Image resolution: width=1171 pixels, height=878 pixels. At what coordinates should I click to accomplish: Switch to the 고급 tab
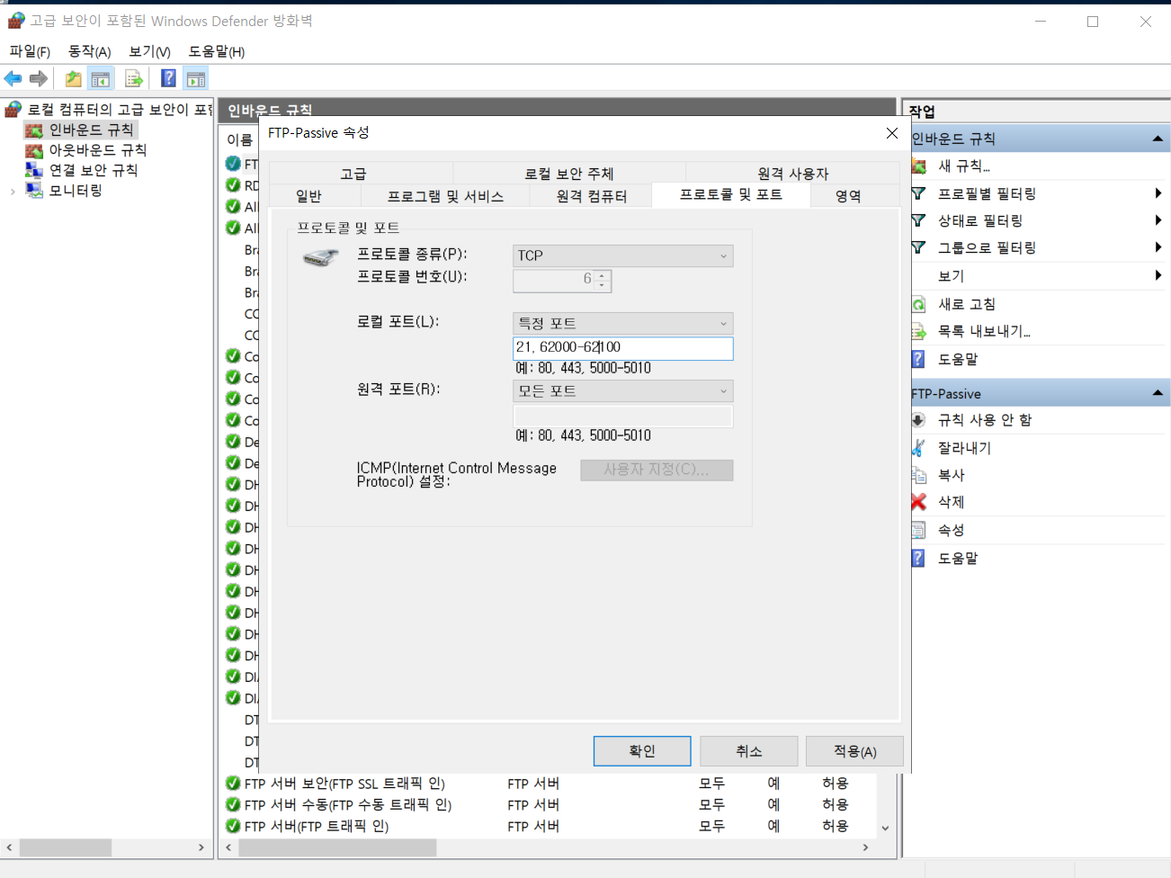[353, 174]
